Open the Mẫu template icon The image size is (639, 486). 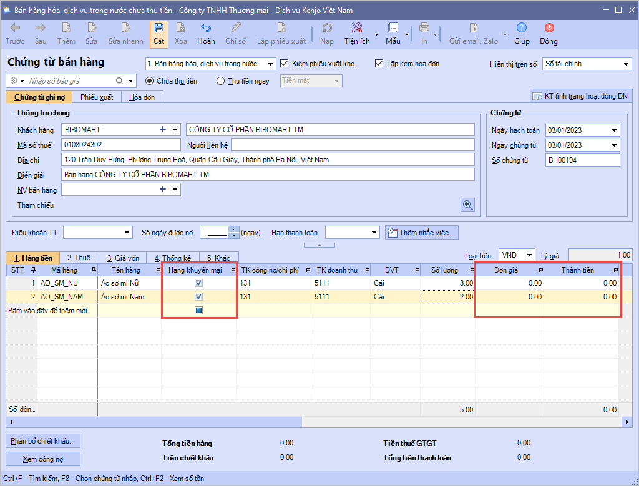[x=393, y=34]
